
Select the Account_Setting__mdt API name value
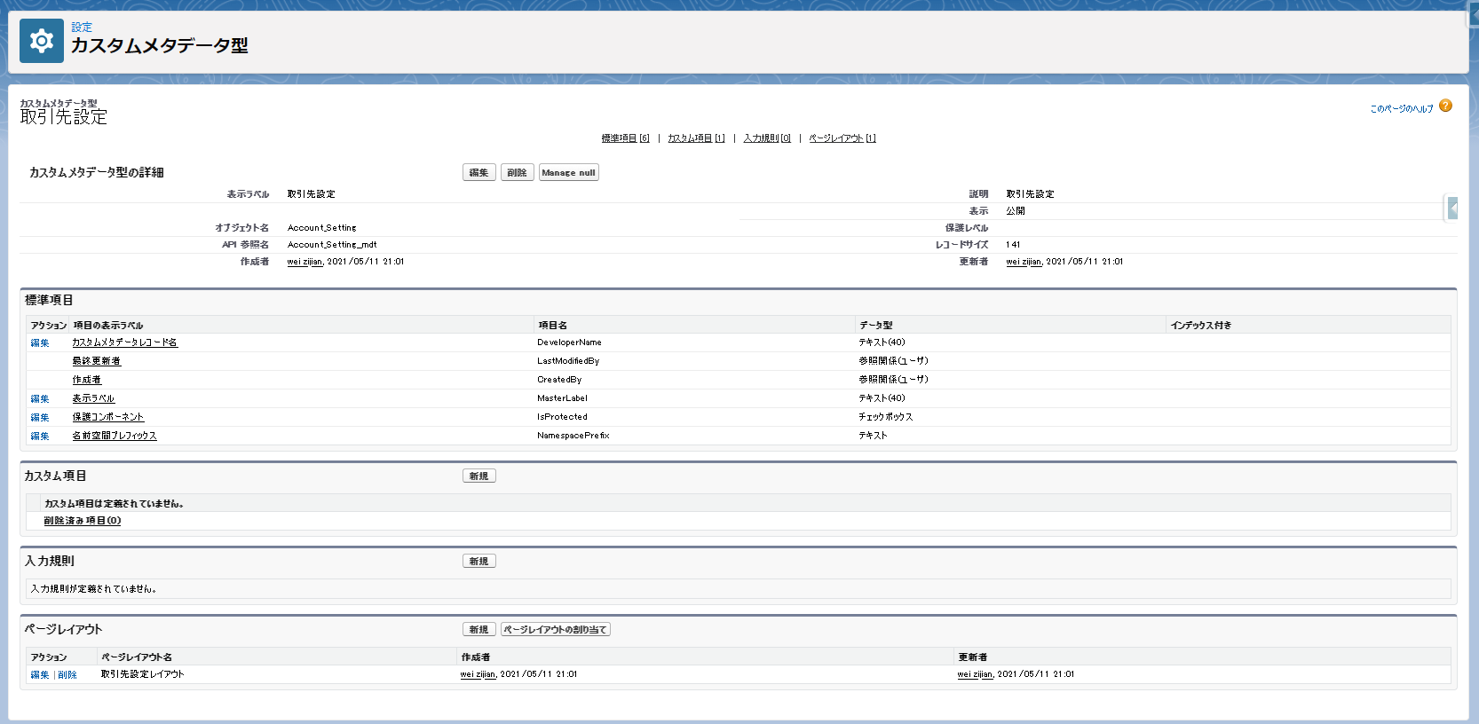(332, 245)
